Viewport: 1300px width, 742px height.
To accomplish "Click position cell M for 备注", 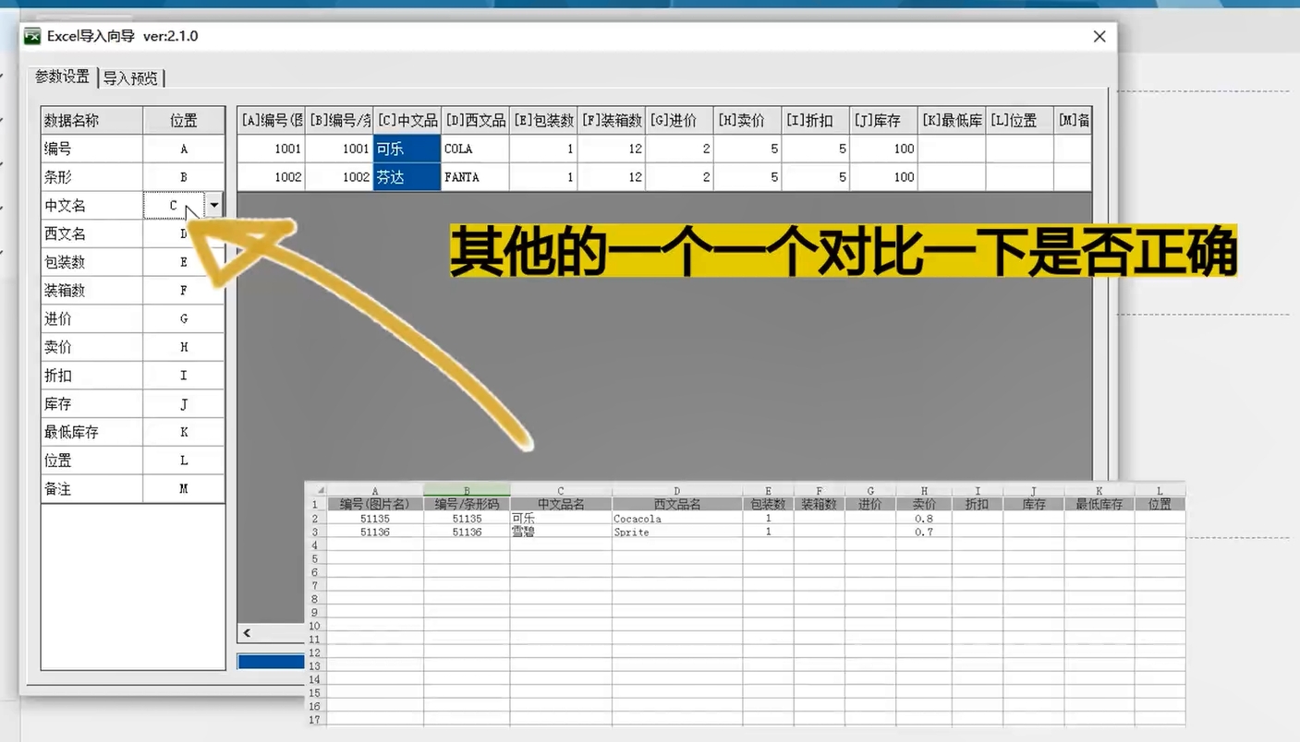I will click(184, 489).
